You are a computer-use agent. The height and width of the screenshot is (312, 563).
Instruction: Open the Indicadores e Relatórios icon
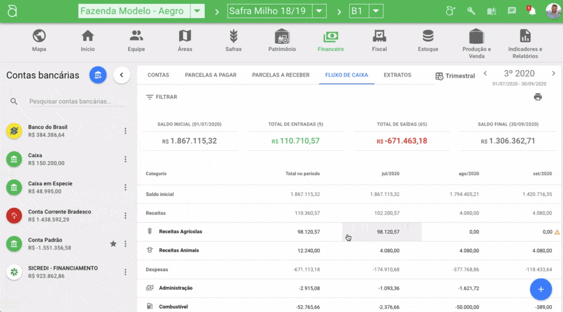coord(525,37)
